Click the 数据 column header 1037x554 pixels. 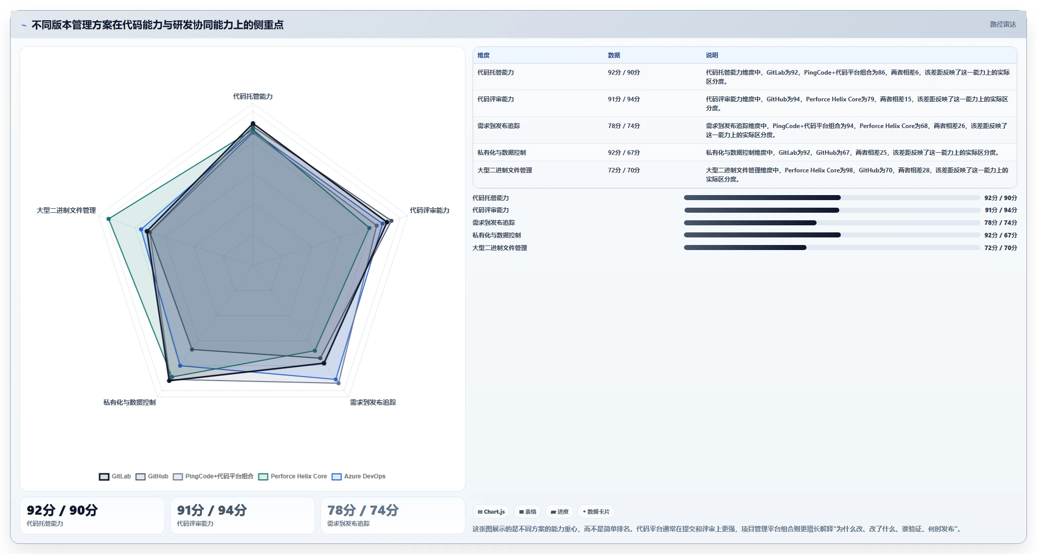[614, 55]
